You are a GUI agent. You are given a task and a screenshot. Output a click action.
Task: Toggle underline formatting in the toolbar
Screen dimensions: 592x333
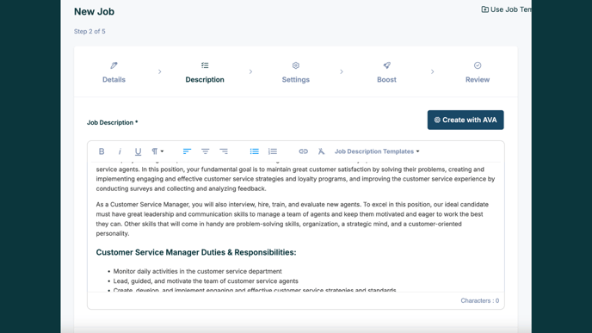[x=138, y=151]
